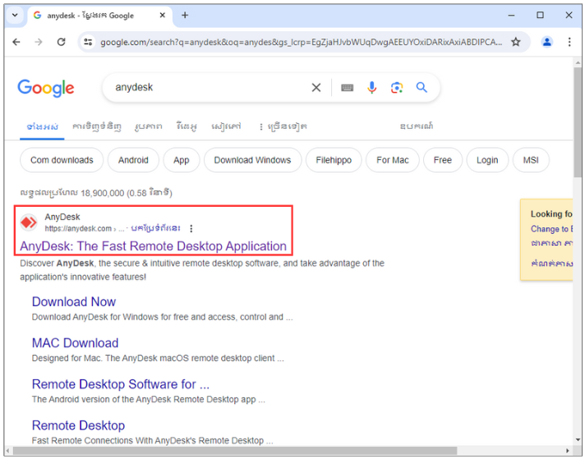Switch to the Images results tab
The width and height of the screenshot is (585, 459).
click(x=149, y=126)
